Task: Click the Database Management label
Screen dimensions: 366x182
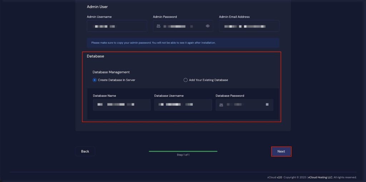Action: coord(111,72)
